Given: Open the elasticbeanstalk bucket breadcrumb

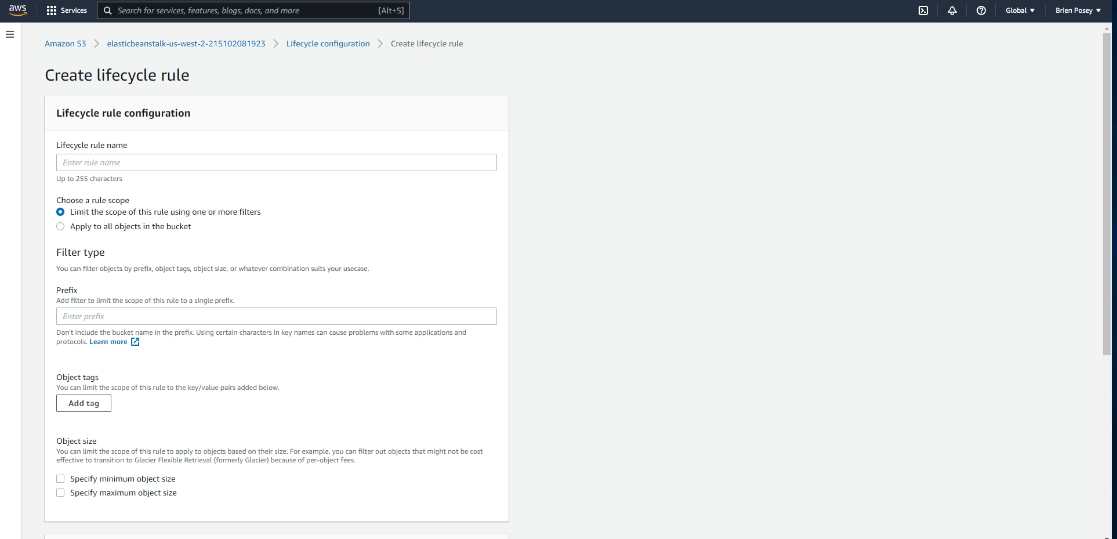Looking at the screenshot, I should point(186,44).
